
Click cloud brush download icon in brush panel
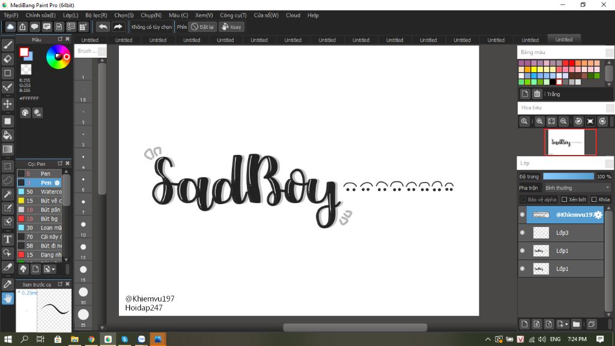click(23, 269)
